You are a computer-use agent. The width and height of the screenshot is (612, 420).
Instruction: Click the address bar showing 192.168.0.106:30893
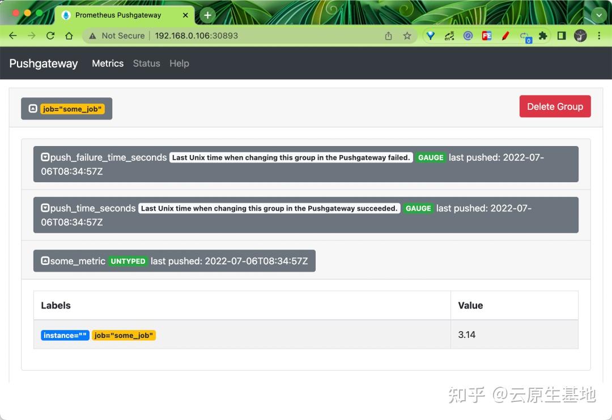[196, 35]
